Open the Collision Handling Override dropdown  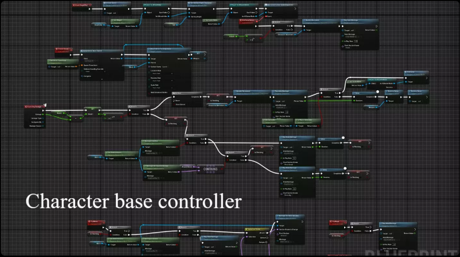[97, 72]
